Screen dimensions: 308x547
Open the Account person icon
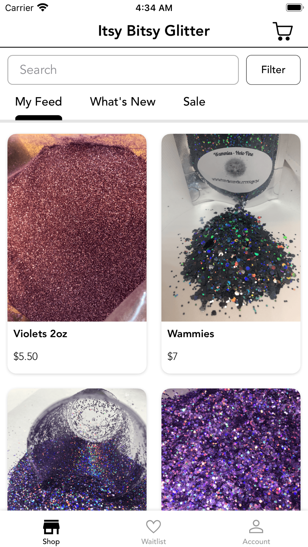click(x=256, y=526)
